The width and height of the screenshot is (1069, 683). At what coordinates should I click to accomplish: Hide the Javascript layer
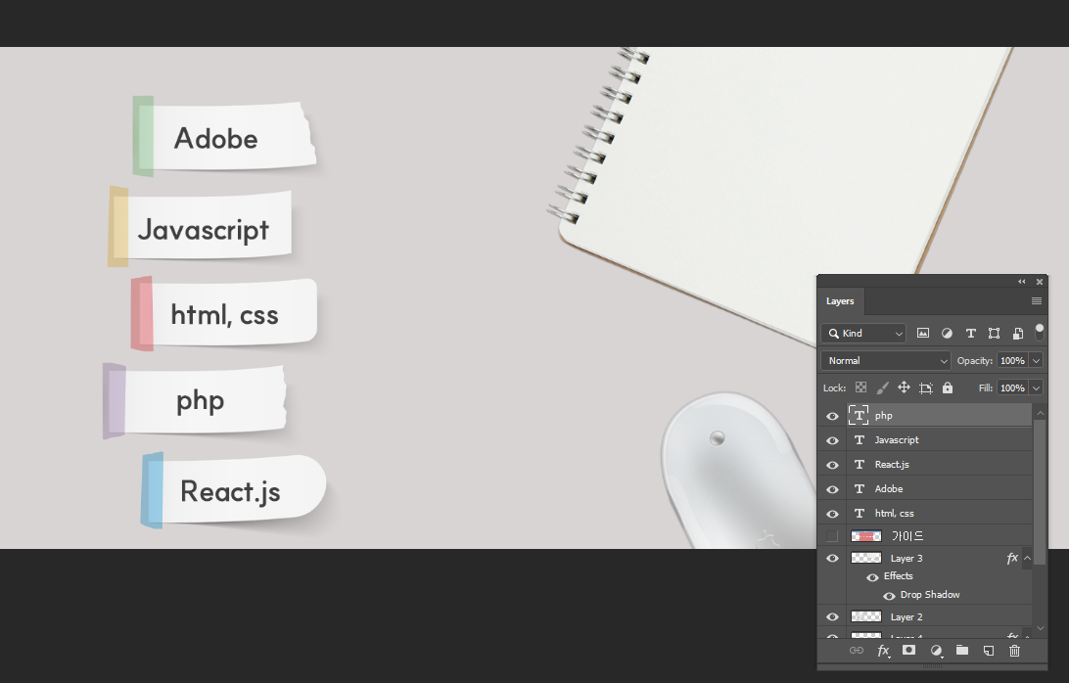pos(832,440)
